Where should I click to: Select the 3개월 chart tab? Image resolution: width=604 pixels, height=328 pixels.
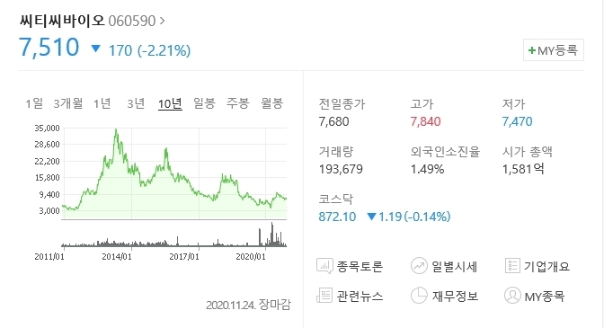68,103
